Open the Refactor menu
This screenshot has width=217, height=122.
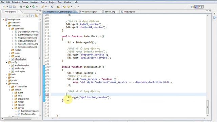pos(16,2)
